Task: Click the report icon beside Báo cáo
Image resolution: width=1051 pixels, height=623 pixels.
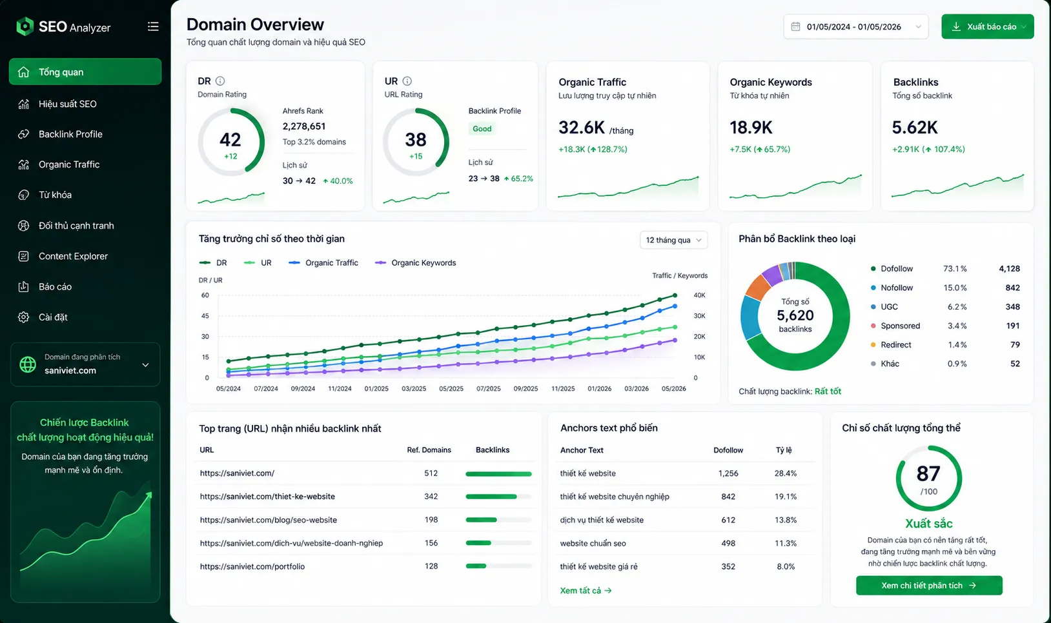Action: (24, 286)
